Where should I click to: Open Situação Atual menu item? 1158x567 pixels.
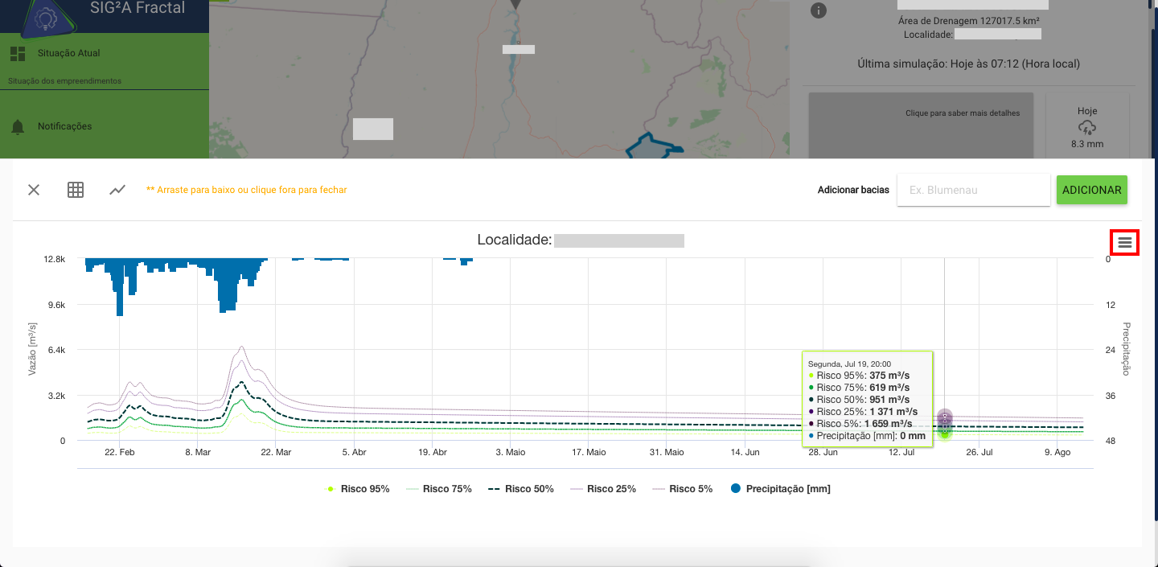69,54
